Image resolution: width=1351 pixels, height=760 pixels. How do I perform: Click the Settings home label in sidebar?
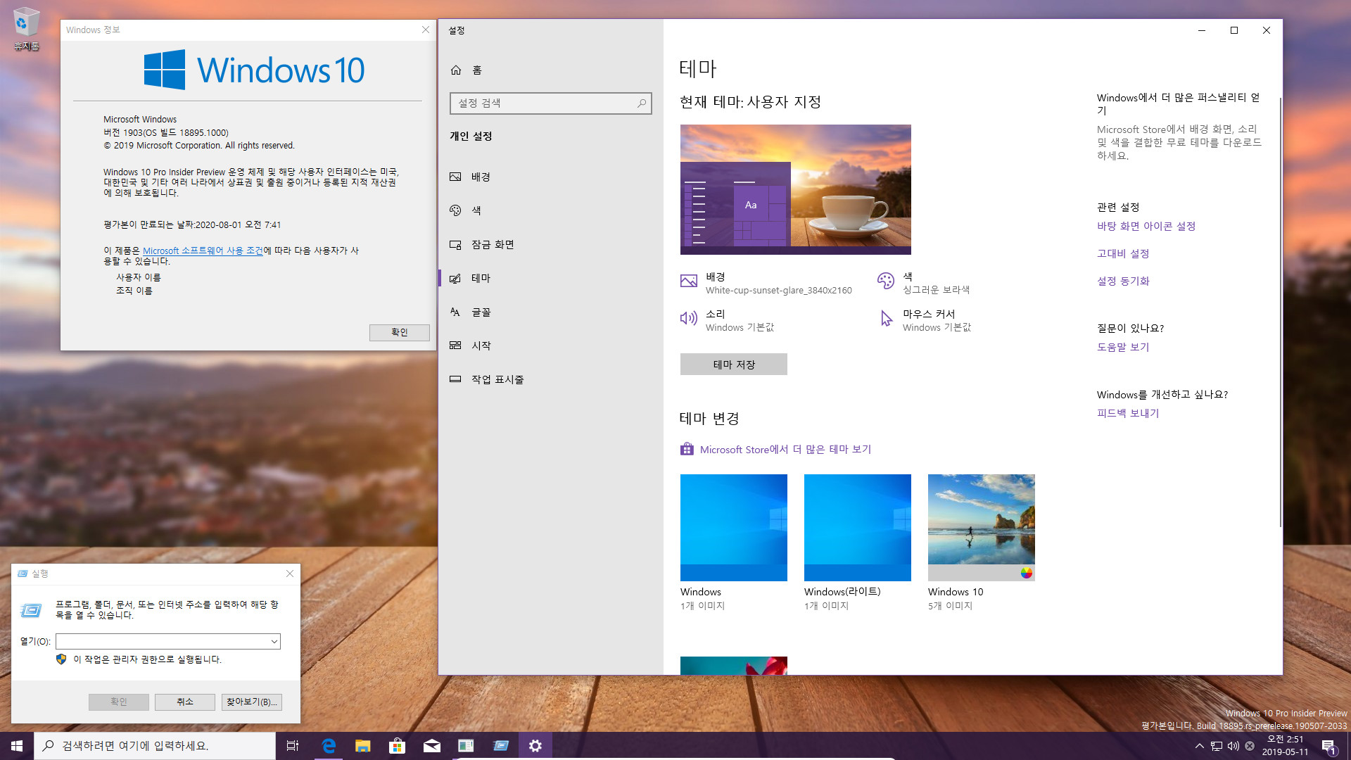(477, 70)
